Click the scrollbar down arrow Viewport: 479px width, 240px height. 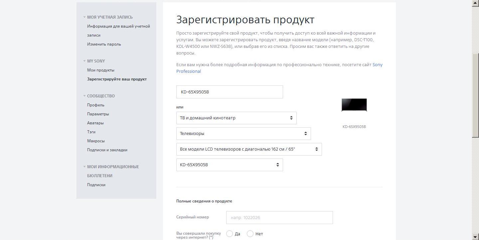(x=475, y=237)
